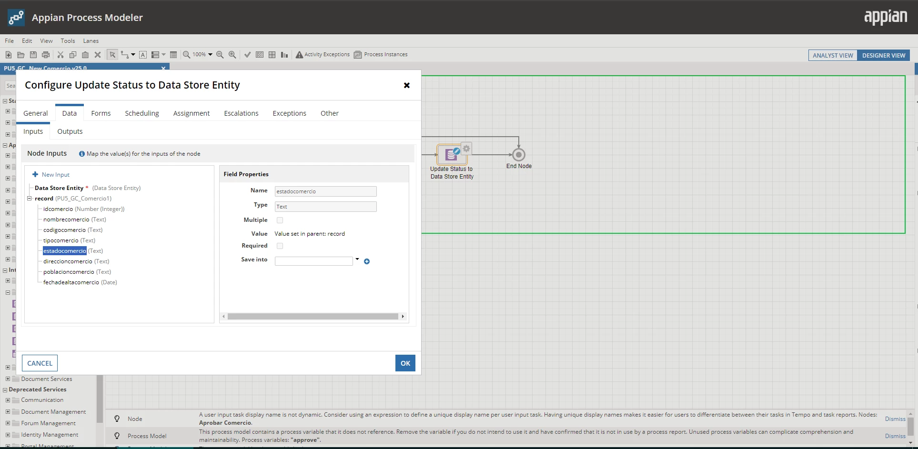Copy selection using the toolbar copy icon
The image size is (918, 449).
pos(73,55)
